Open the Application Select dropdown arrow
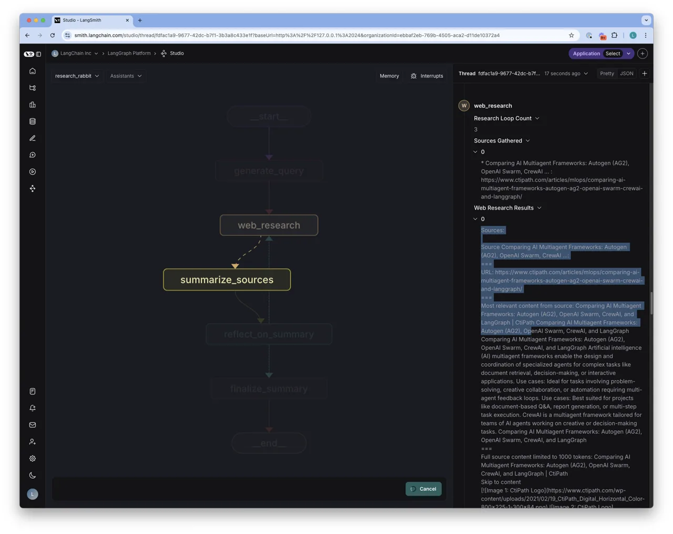 628,54
